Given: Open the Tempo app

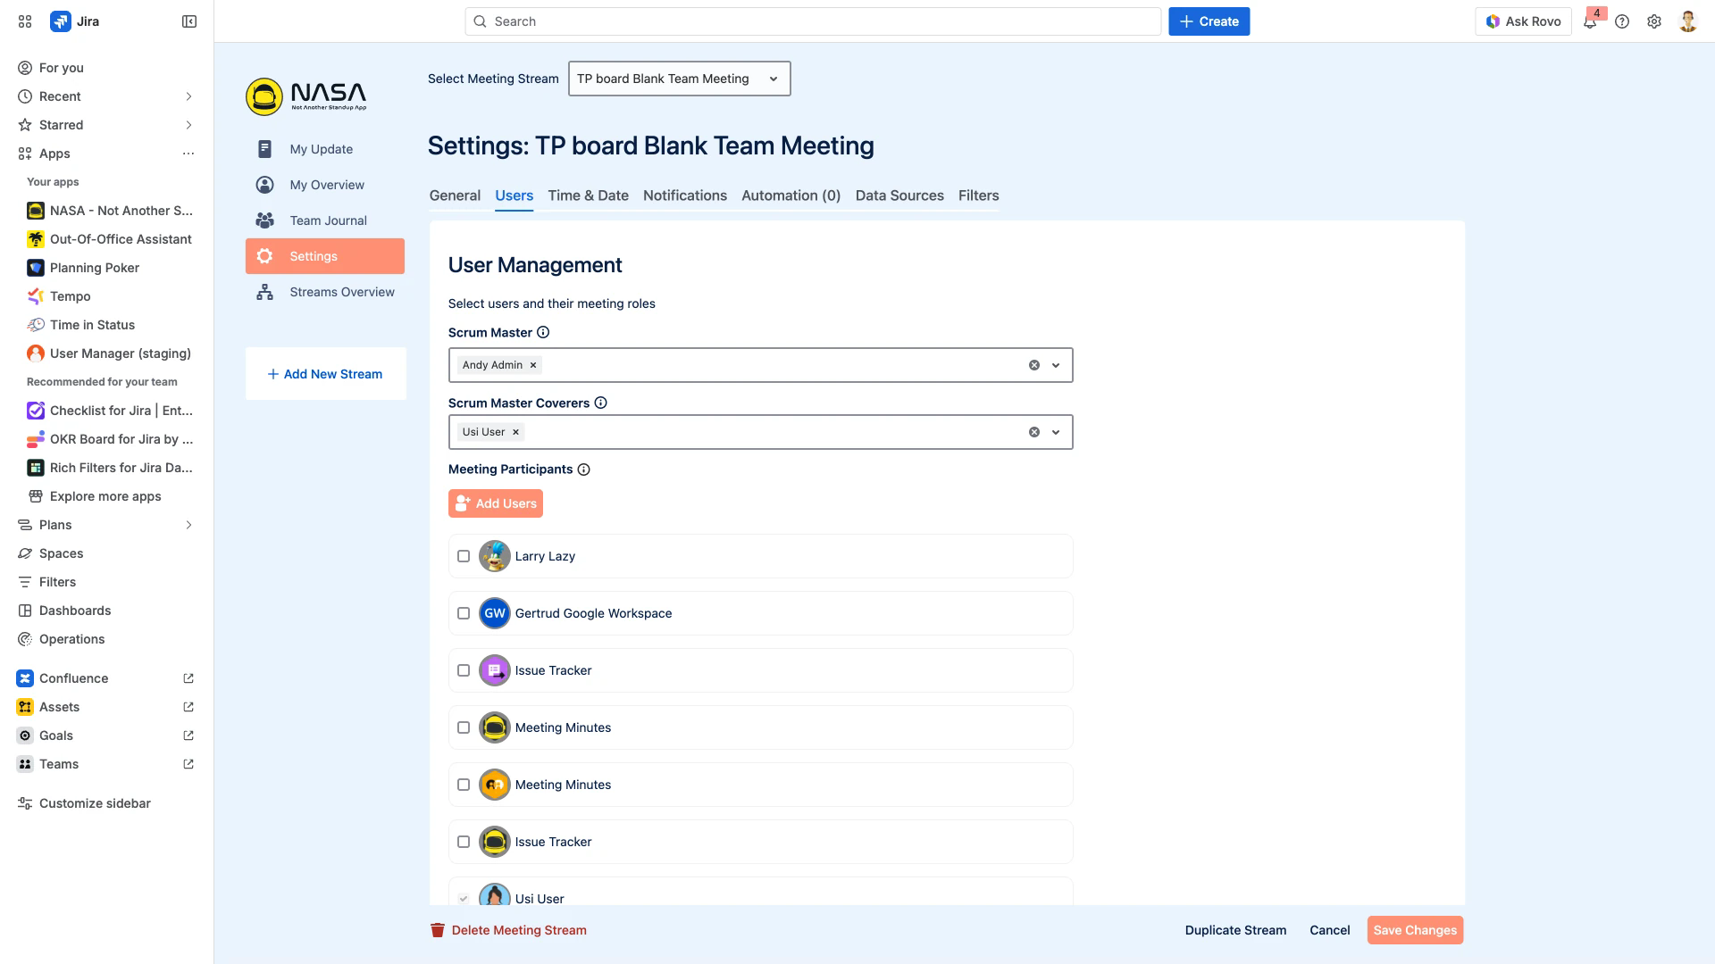Looking at the screenshot, I should pyautogui.click(x=71, y=296).
